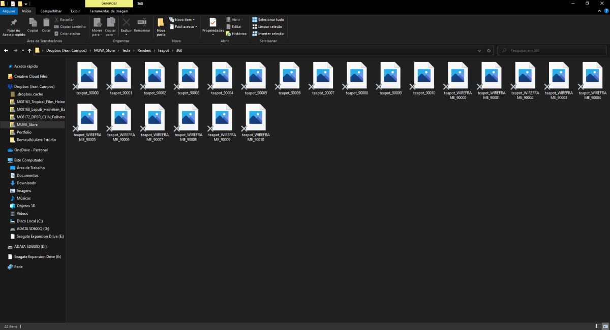The image size is (610, 330).
Task: Open the Novo item dropdown
Action: (181, 20)
